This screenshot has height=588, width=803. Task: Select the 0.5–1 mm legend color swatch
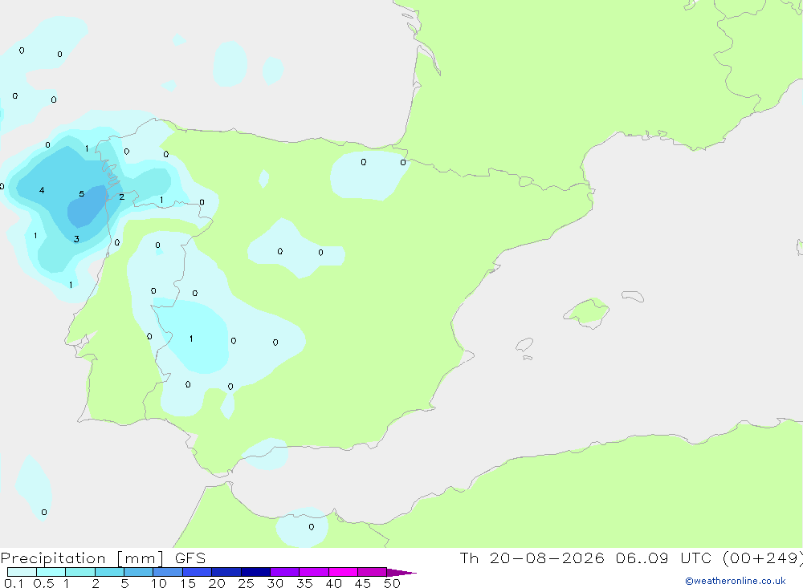(x=51, y=572)
